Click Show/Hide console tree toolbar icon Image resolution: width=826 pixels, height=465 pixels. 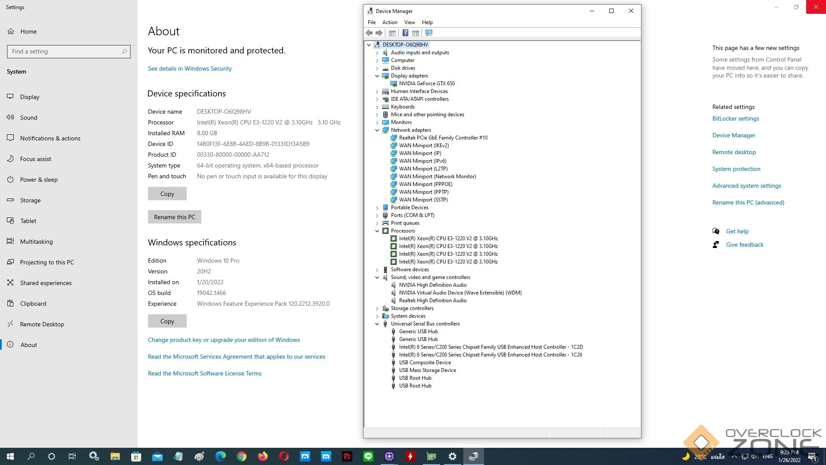pos(392,33)
